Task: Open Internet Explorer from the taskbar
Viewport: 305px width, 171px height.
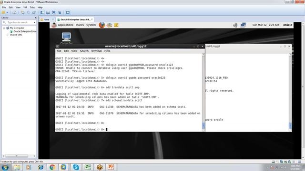Action: click(41, 167)
